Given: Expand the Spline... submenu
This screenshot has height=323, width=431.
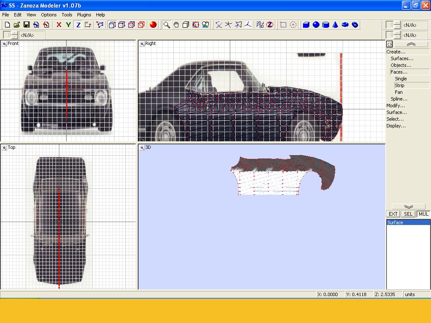Looking at the screenshot, I should pos(399,99).
